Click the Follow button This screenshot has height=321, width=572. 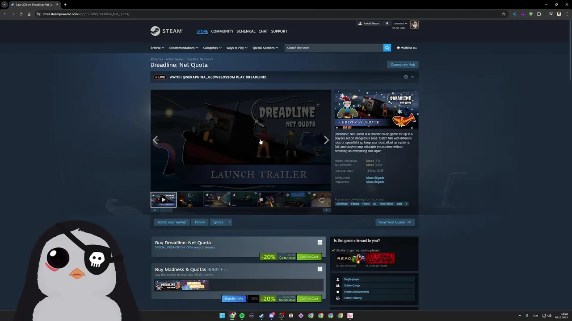[x=200, y=222]
